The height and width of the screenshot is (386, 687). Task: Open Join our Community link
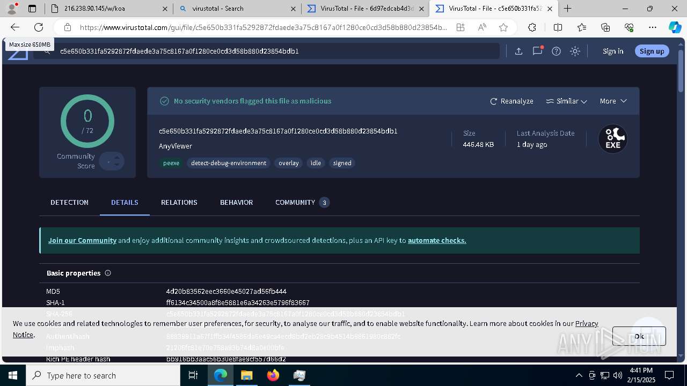[x=82, y=240]
